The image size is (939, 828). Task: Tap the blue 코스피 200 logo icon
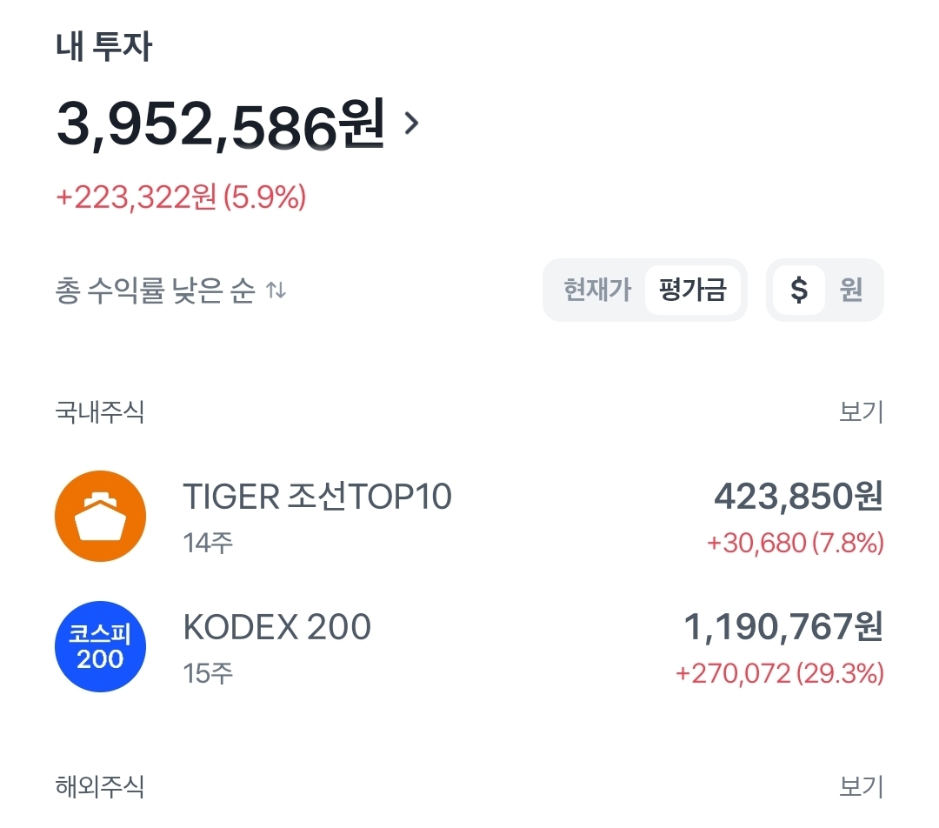click(100, 647)
